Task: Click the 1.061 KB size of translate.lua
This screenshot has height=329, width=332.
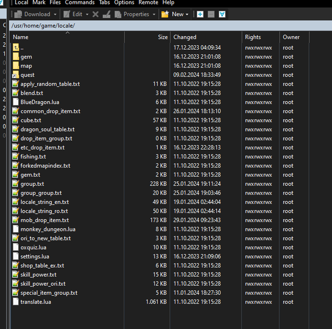Action: [x=156, y=301]
